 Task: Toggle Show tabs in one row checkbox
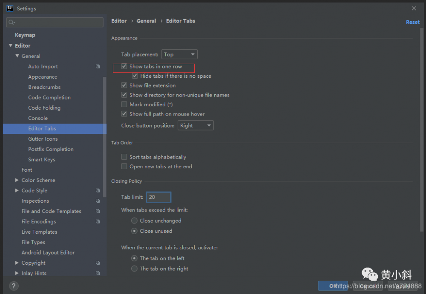click(x=124, y=66)
